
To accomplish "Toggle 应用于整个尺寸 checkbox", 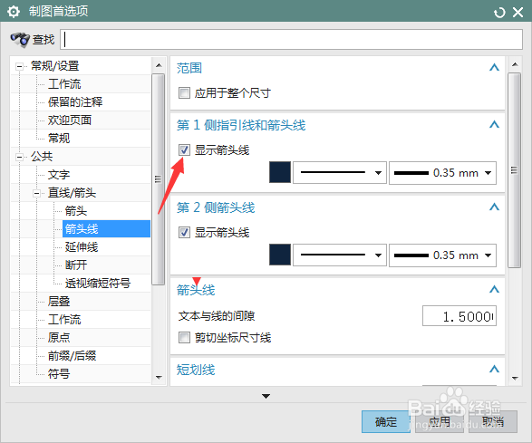I will click(x=184, y=92).
